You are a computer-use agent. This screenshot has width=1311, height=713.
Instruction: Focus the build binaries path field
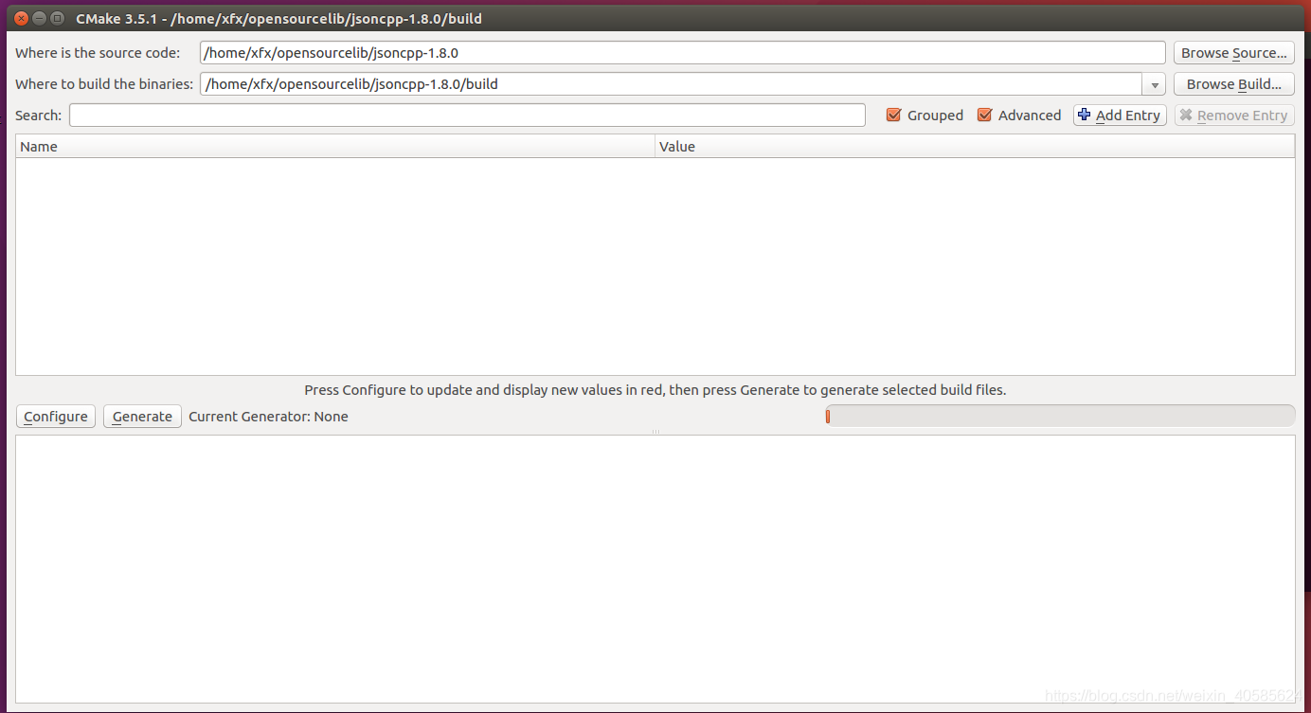coord(671,84)
